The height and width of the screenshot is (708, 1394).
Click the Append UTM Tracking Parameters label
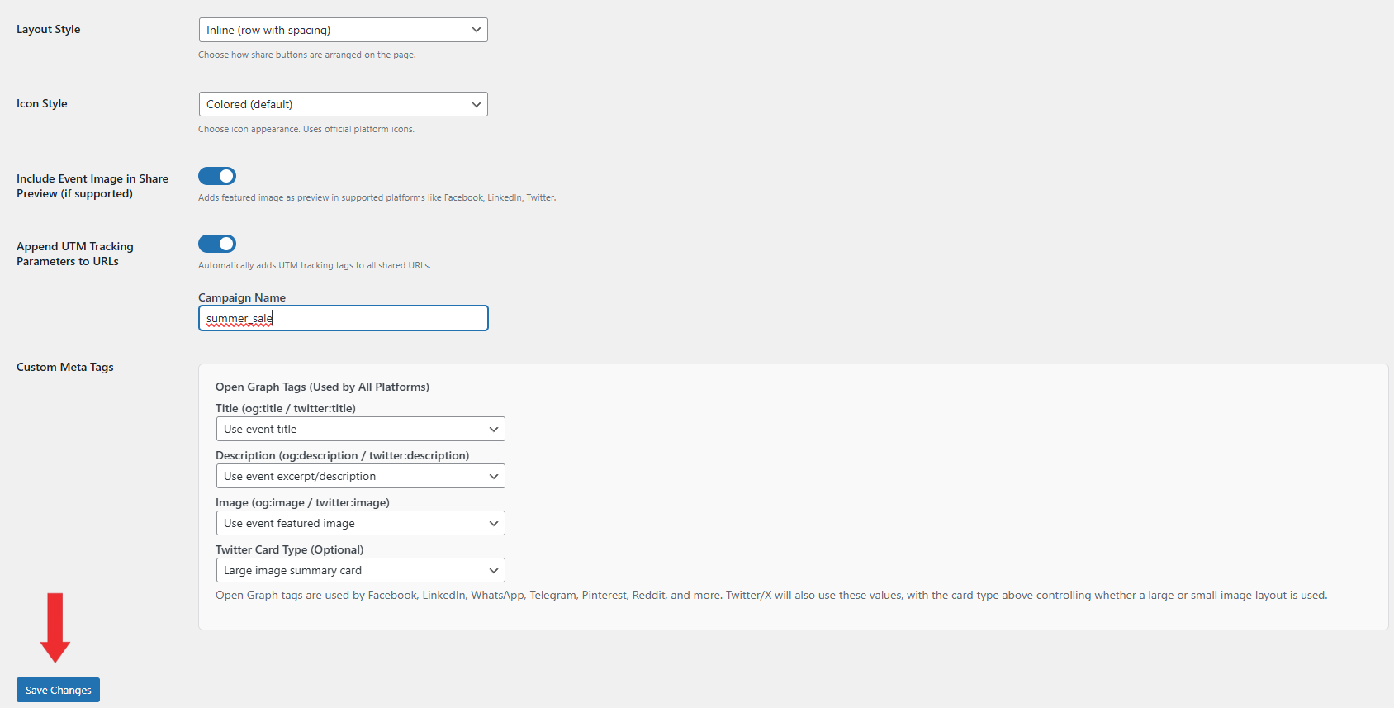[x=74, y=254]
